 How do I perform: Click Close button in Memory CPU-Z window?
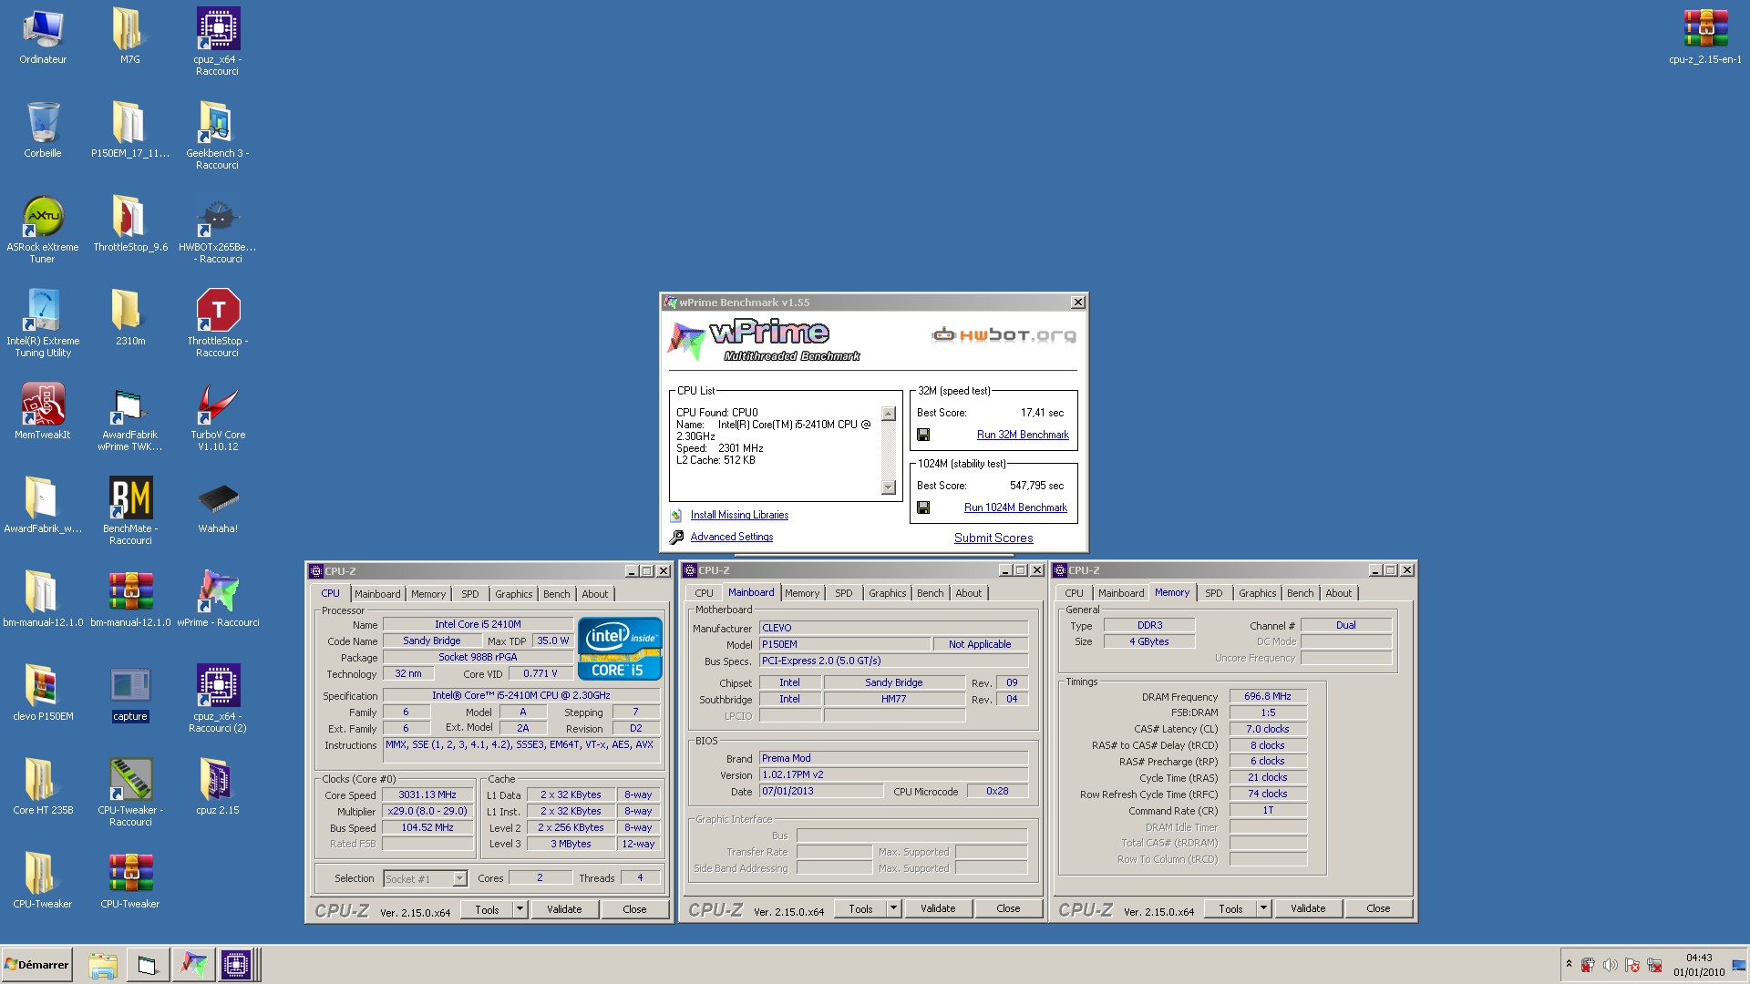pos(1378,907)
